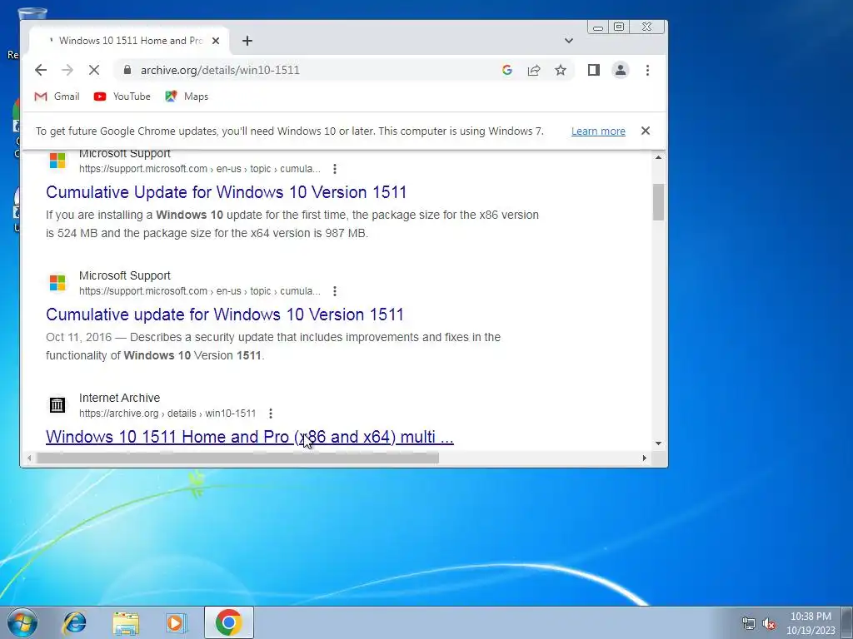853x639 pixels.
Task: Open the side panel icon
Action: click(593, 70)
